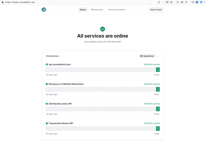Screen dimensions: 205x151
Task: Click today's green bar for Transaction Nonce API
Action: coord(159,129)
